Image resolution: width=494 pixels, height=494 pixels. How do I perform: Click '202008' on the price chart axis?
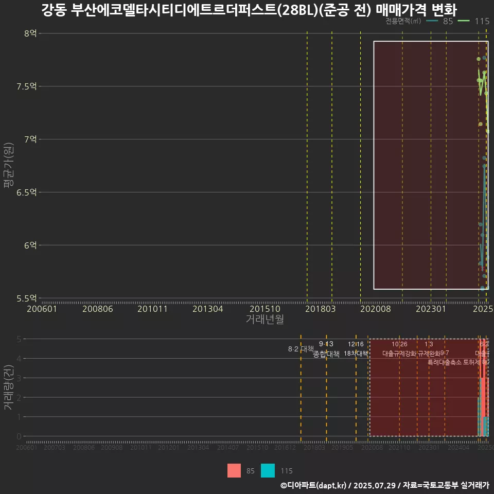pyautogui.click(x=376, y=309)
